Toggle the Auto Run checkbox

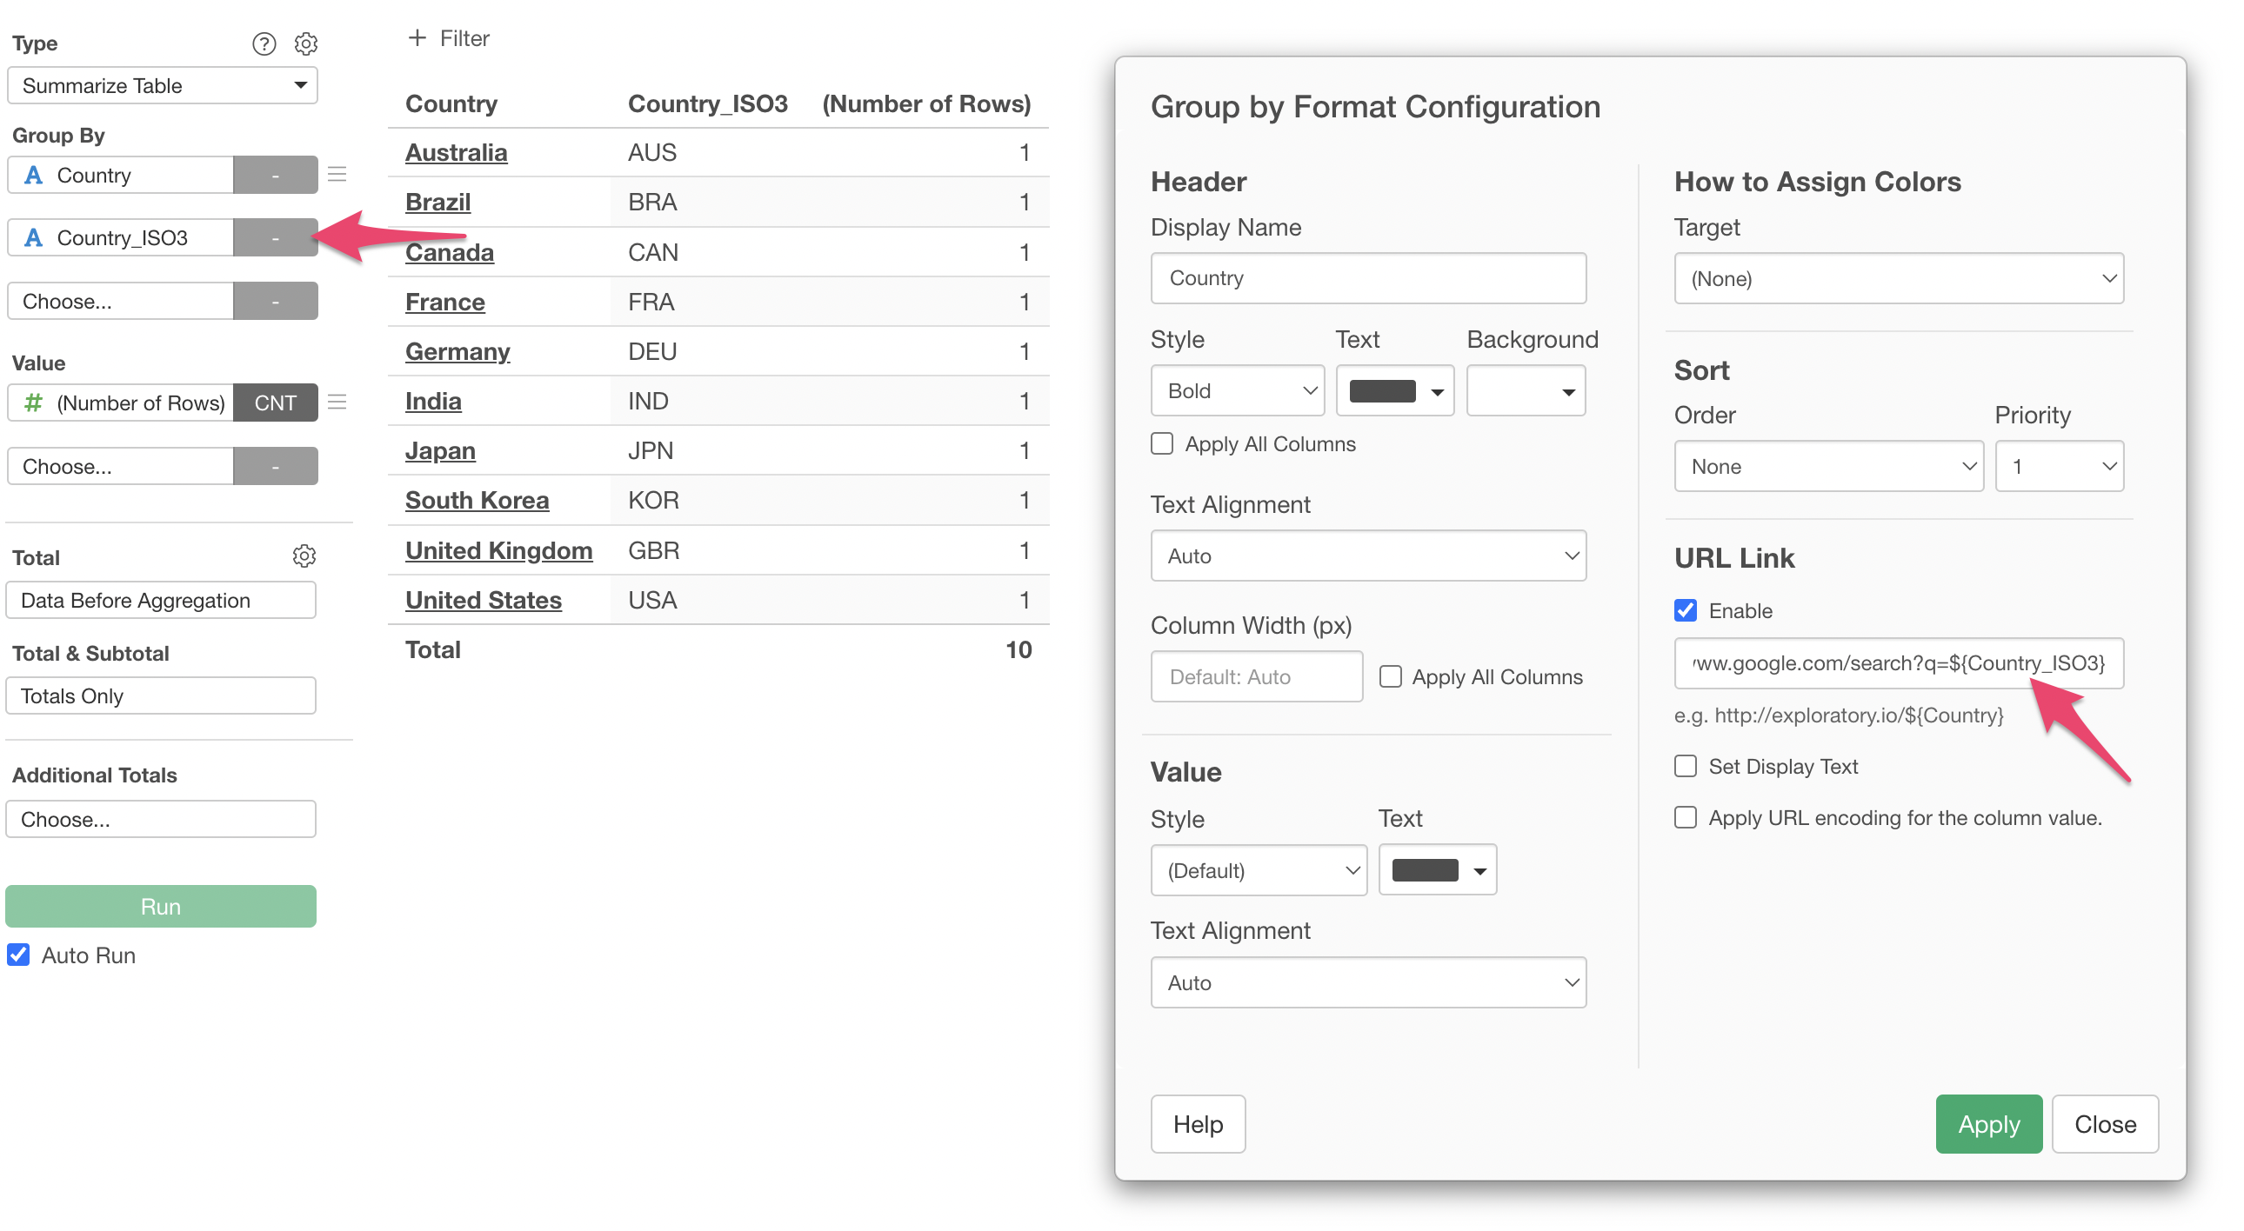[18, 955]
